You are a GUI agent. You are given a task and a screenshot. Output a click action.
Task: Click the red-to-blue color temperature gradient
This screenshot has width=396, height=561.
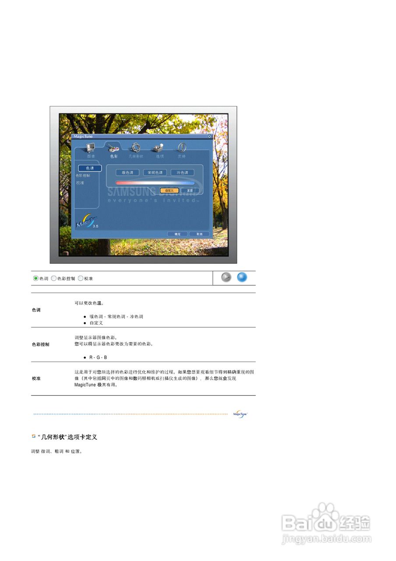point(155,183)
